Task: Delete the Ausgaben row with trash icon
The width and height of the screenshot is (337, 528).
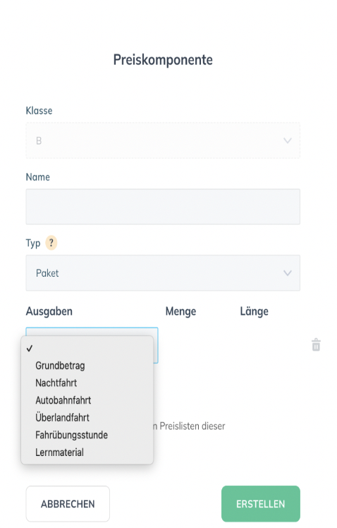Action: (316, 344)
